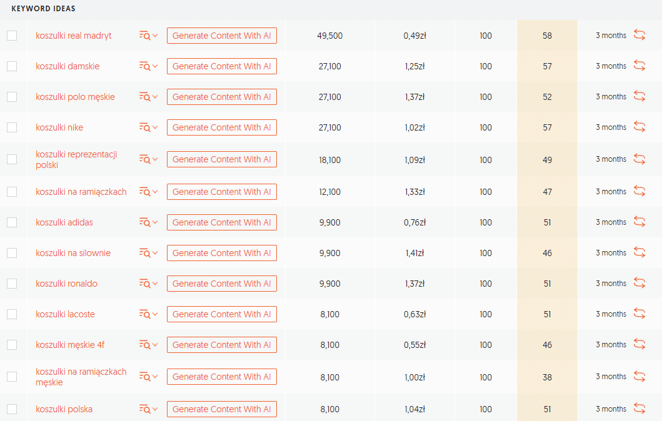Select the koszulki na silownie checkbox
Image resolution: width=662 pixels, height=421 pixels.
point(12,253)
